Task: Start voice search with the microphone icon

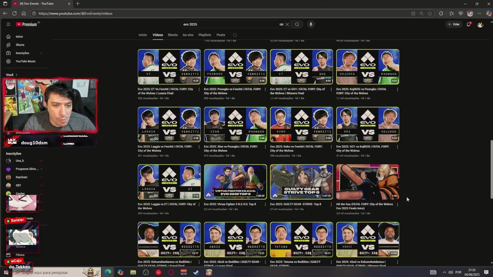Action: [311, 24]
